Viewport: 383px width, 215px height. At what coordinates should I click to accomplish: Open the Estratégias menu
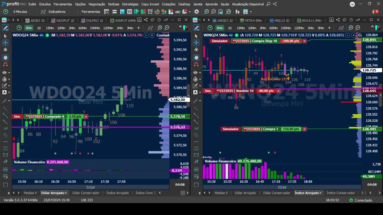[x=130, y=4]
